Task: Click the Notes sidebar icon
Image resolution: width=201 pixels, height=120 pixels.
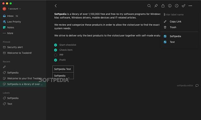Action: point(4,27)
